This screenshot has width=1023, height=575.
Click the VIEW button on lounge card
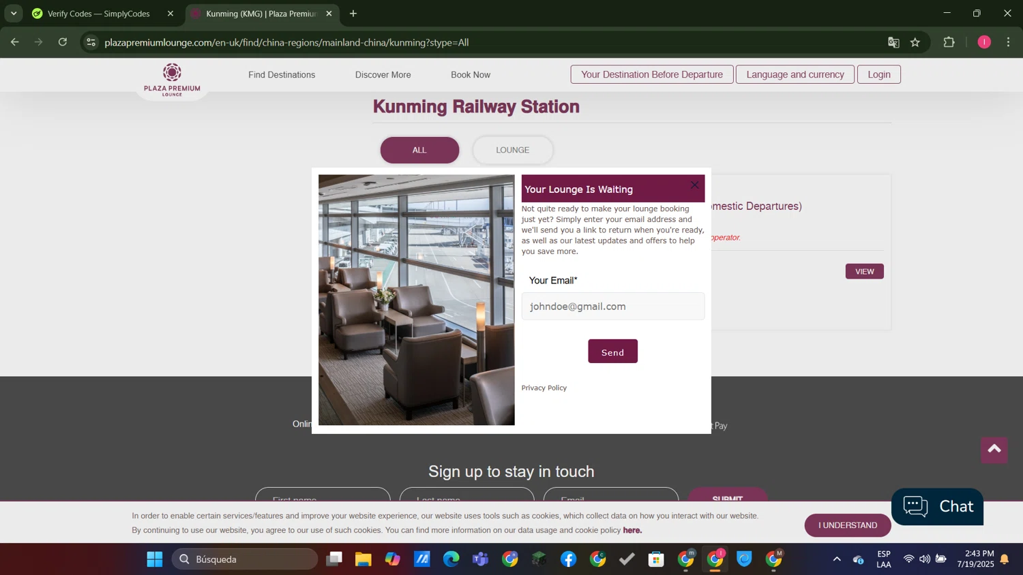pos(865,271)
